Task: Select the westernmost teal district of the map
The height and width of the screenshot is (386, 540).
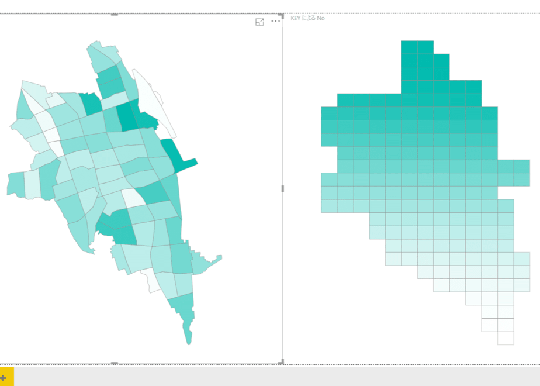Action: tap(16, 185)
